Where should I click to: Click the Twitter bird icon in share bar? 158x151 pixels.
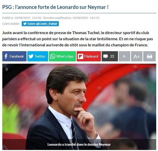pyautogui.click(x=31, y=56)
